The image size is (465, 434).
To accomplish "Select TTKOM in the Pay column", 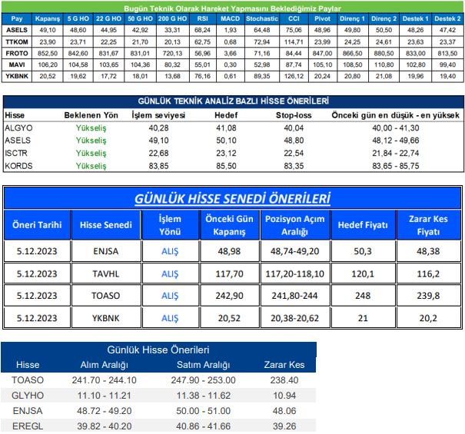I will tap(17, 41).
